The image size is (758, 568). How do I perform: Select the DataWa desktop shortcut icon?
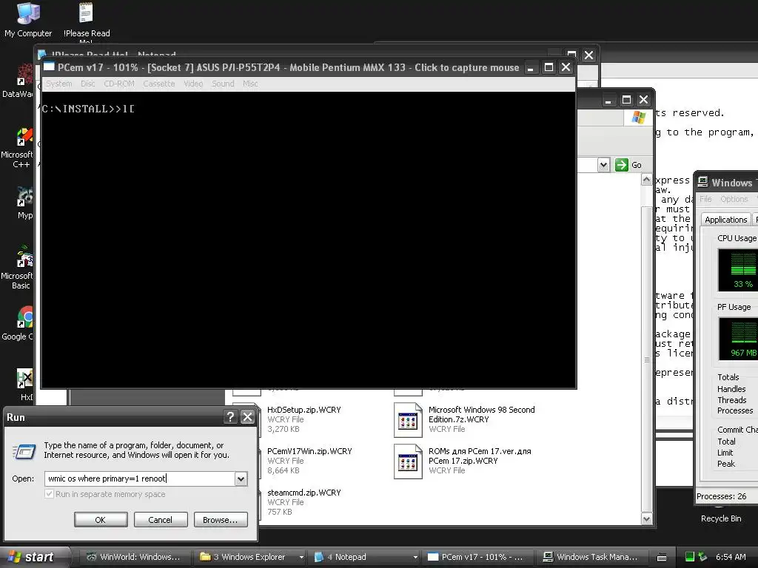point(24,75)
